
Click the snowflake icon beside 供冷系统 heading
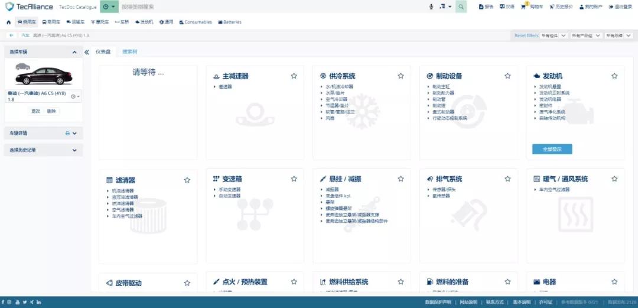[x=323, y=76]
